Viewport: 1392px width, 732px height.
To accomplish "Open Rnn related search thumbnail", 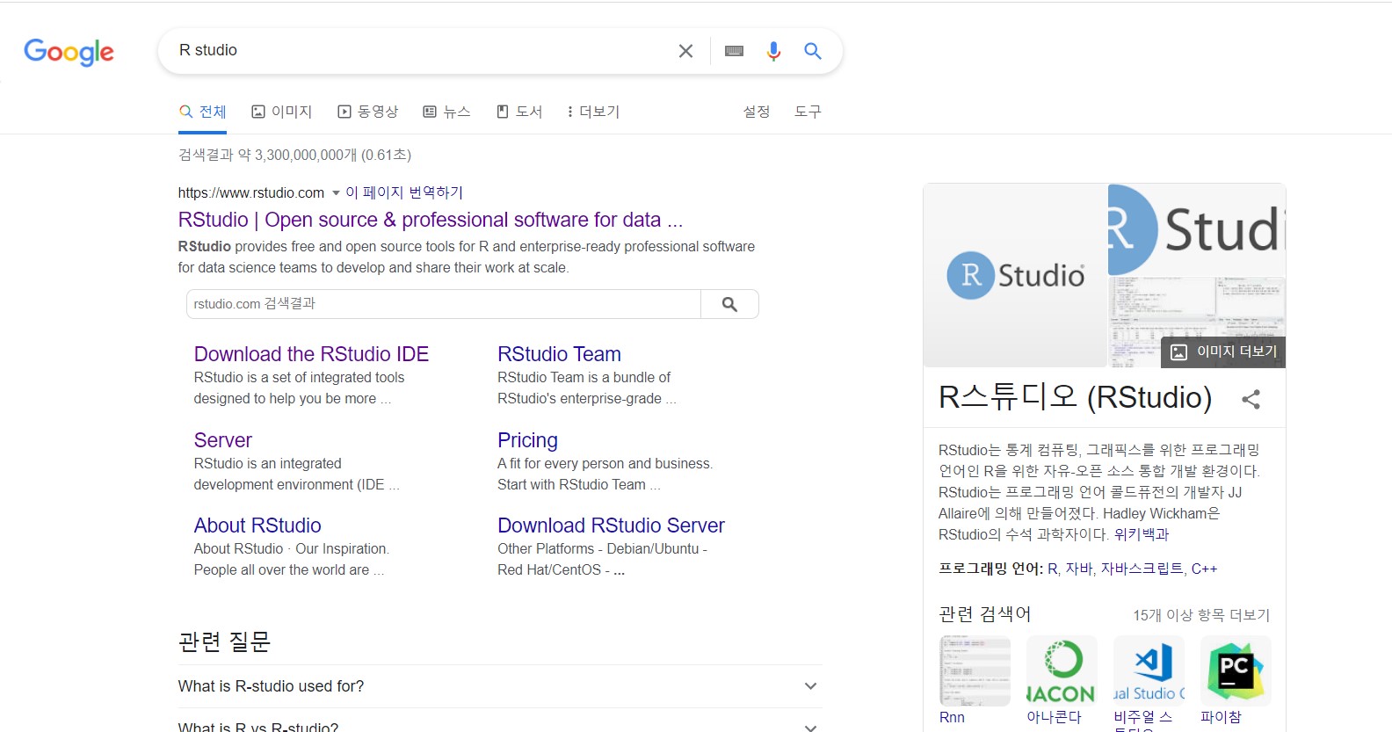I will [x=975, y=670].
